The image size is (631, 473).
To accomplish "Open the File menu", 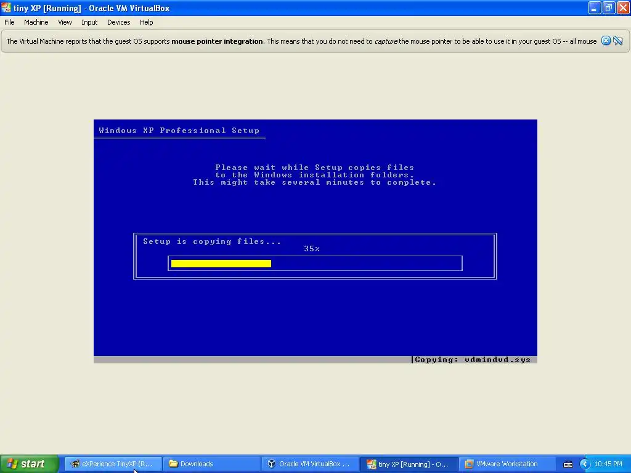I will point(9,22).
